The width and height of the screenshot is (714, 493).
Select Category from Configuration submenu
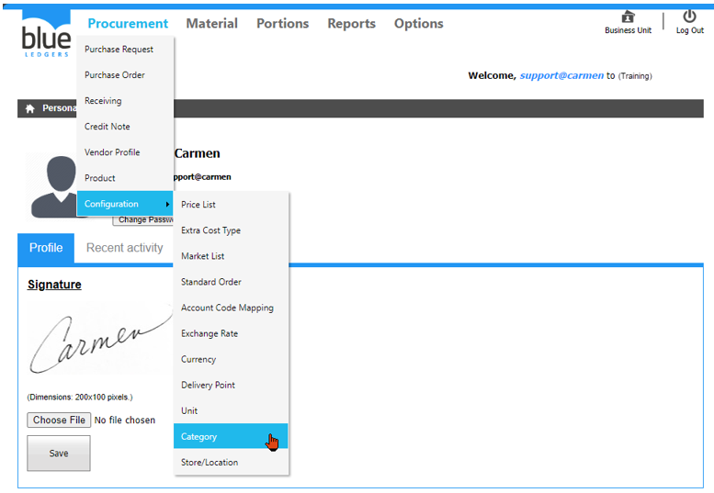pos(199,437)
